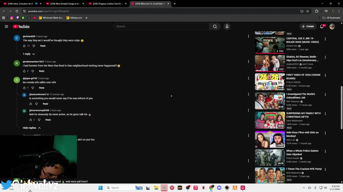Open Alibaba.com bookmark

pos(74,18)
